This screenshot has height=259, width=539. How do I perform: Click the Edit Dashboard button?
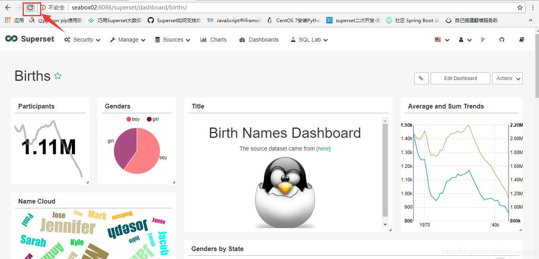click(x=460, y=78)
